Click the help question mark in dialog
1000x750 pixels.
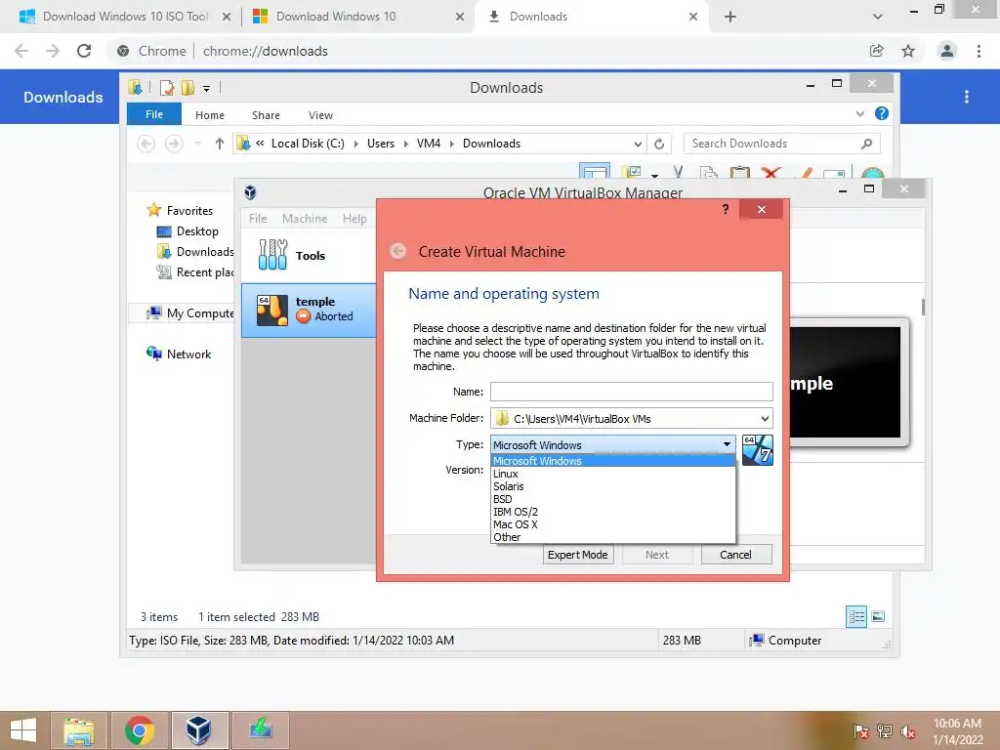(x=726, y=209)
